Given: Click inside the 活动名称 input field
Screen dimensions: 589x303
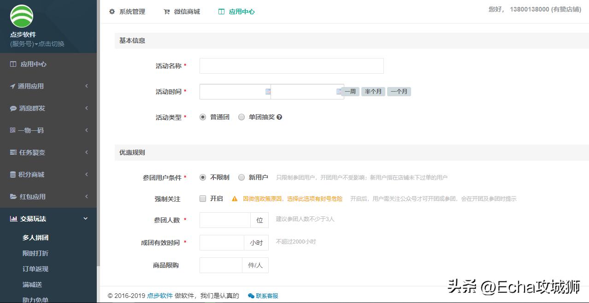Looking at the screenshot, I should [x=291, y=66].
